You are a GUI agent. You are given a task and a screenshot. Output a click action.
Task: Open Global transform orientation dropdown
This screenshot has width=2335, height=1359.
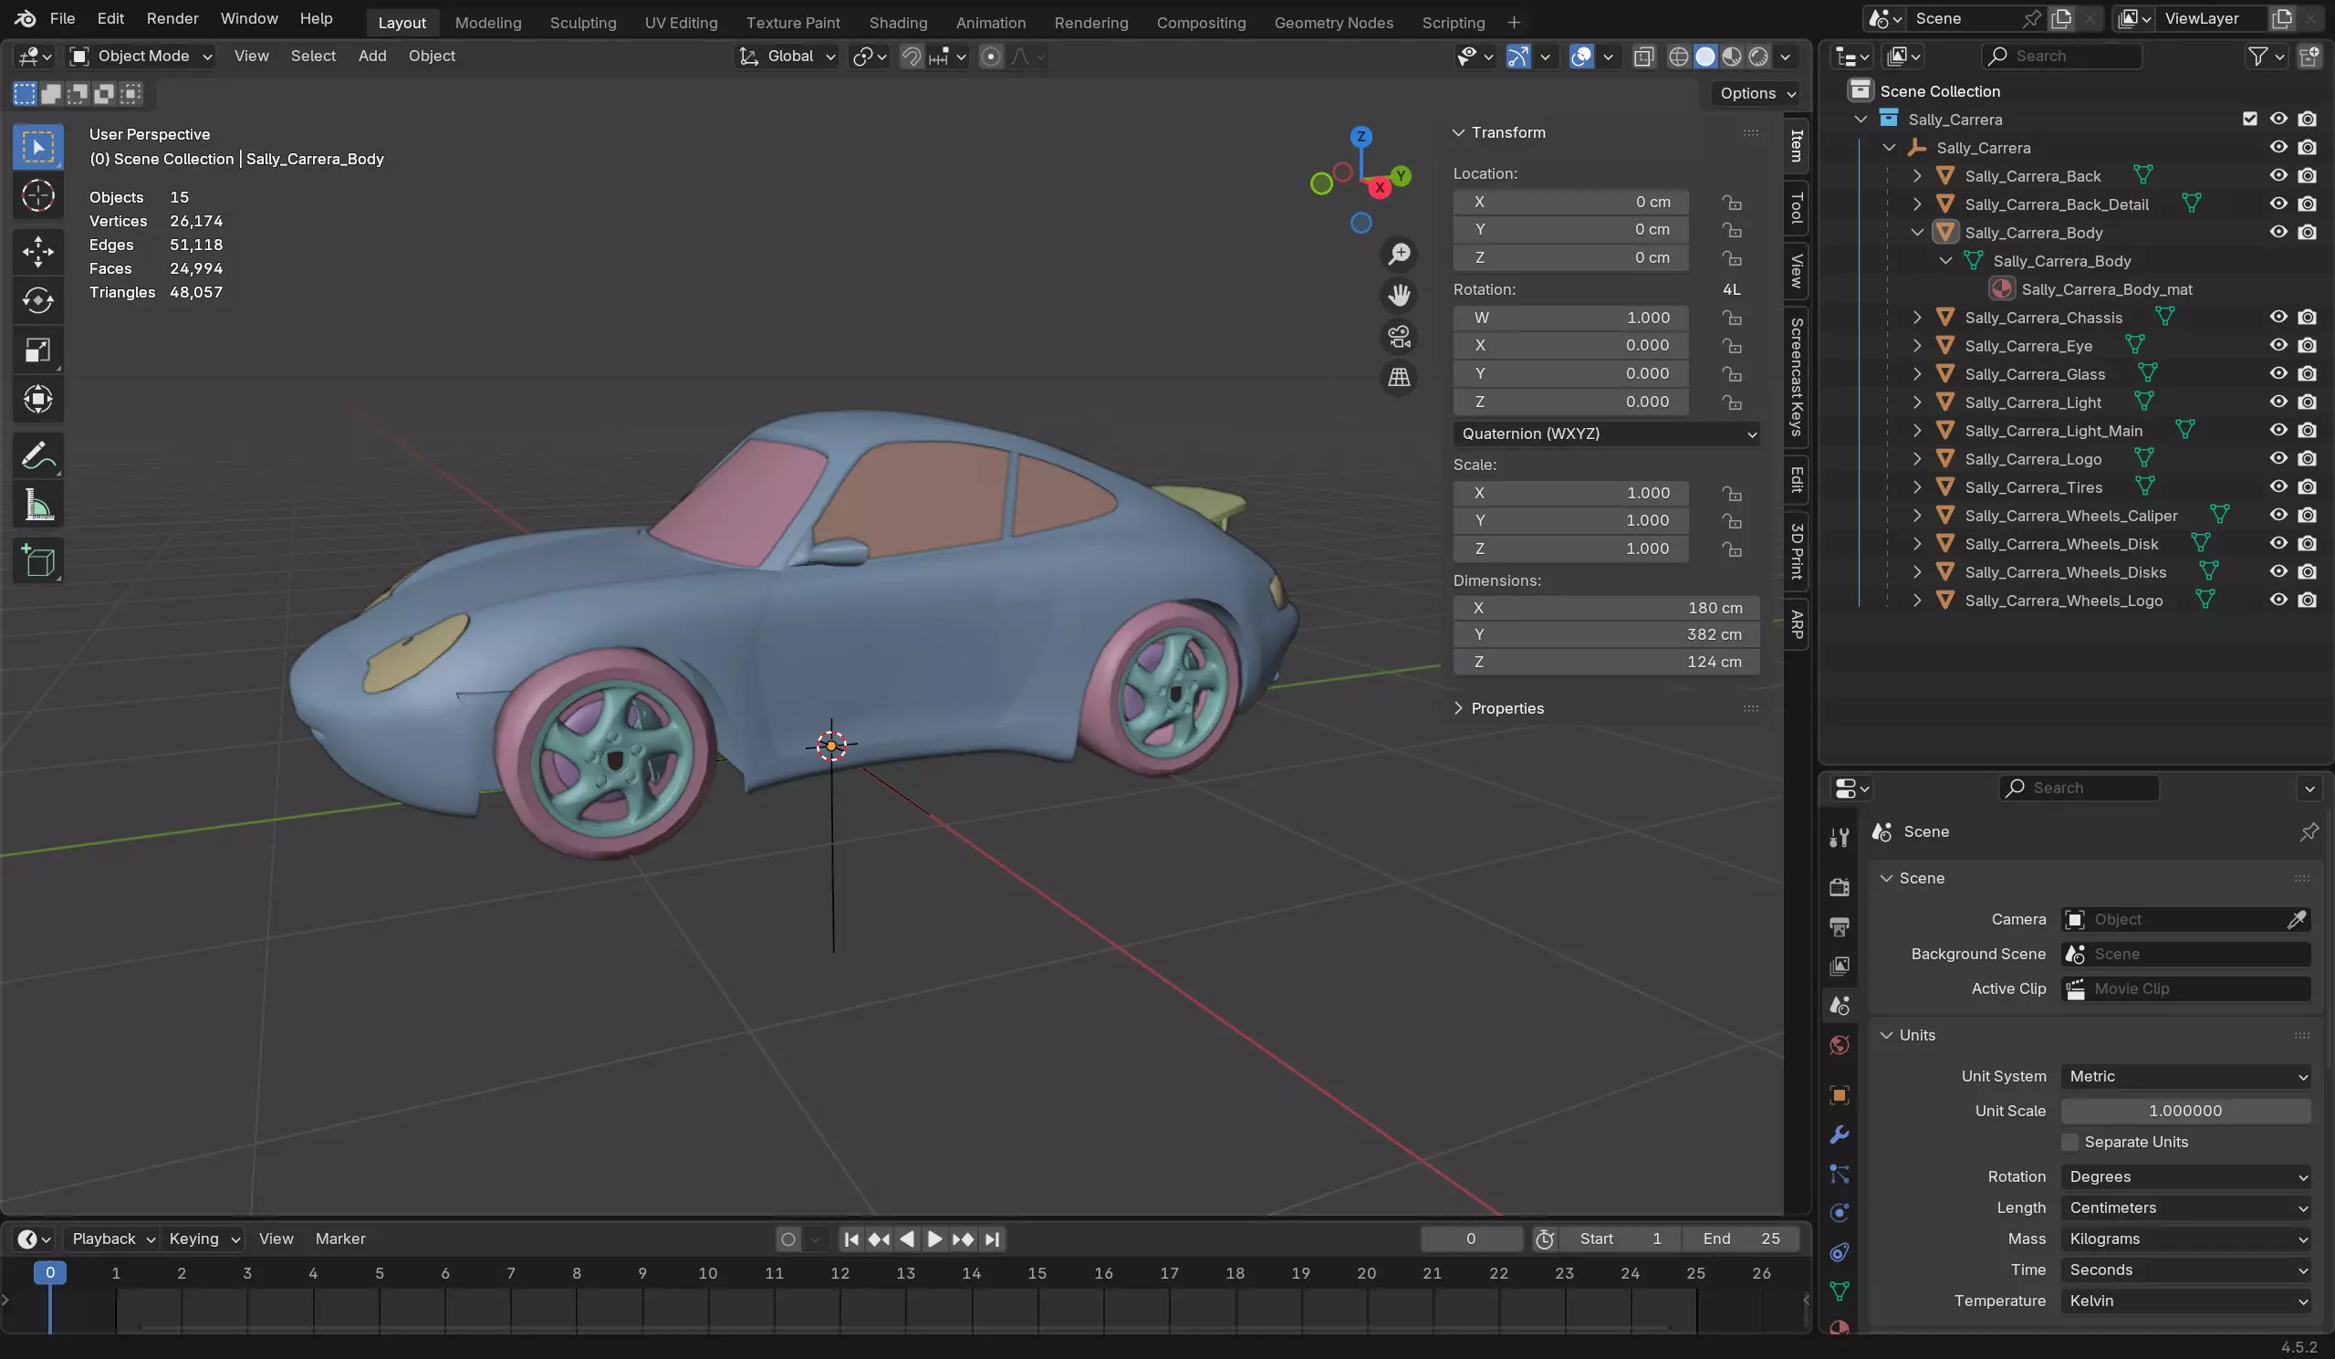787,57
